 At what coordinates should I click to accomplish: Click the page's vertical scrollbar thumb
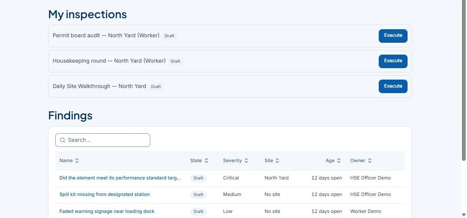(x=464, y=81)
